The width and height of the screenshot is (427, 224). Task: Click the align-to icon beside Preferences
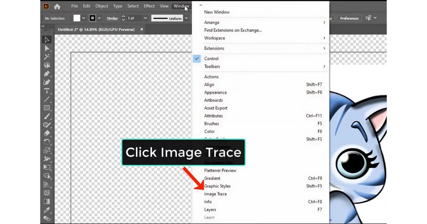point(368,18)
